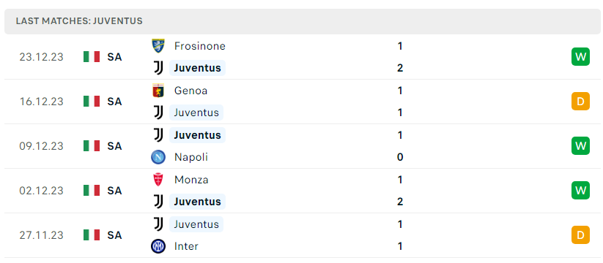Screen dimensions: 603x263
Task: Click the Italy flag beside 27.11.23
Action: point(92,235)
